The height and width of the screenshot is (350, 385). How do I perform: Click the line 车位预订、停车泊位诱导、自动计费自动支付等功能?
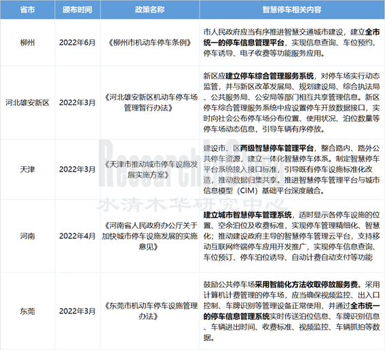click(288, 257)
